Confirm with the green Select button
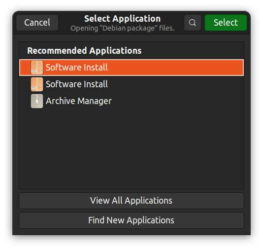263x249 pixels. click(x=226, y=23)
